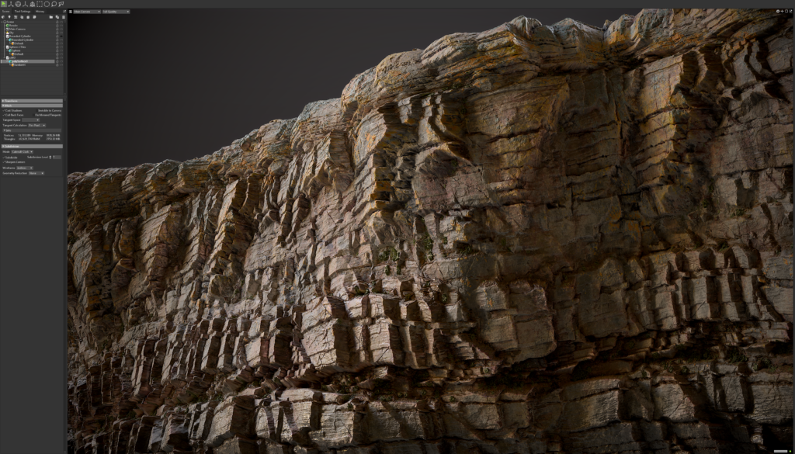
Task: Click the folder icon in scene toolbar
Action: pos(51,17)
